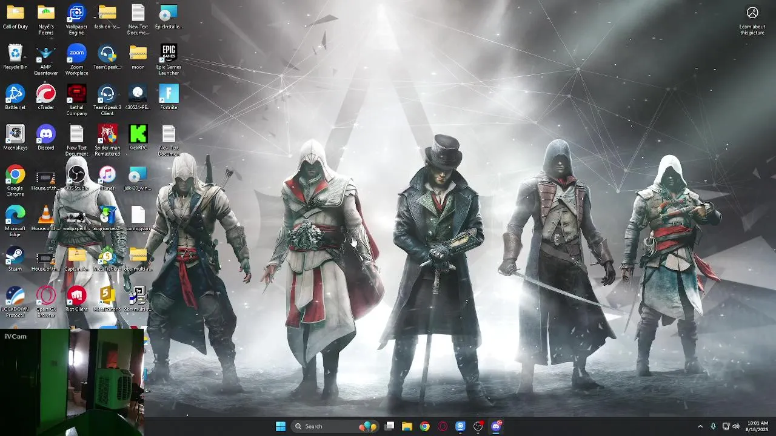
Task: Open the Call of Duty folder
Action: (15, 18)
